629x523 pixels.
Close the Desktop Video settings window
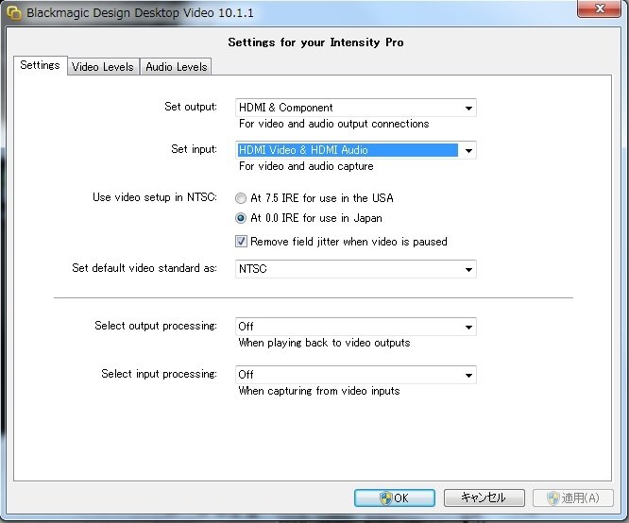[x=600, y=8]
